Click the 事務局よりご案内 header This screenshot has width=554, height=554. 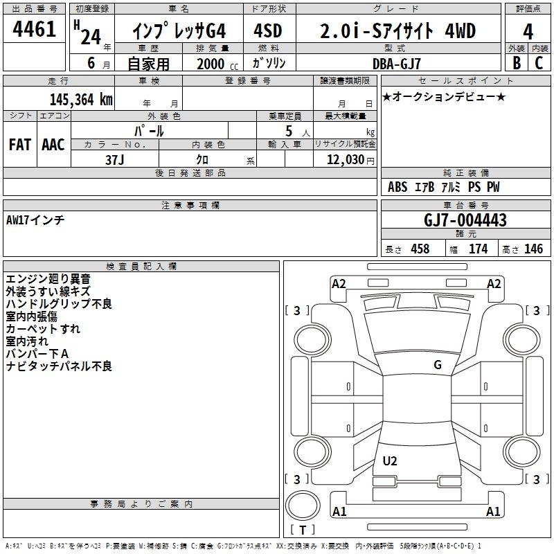click(x=141, y=504)
